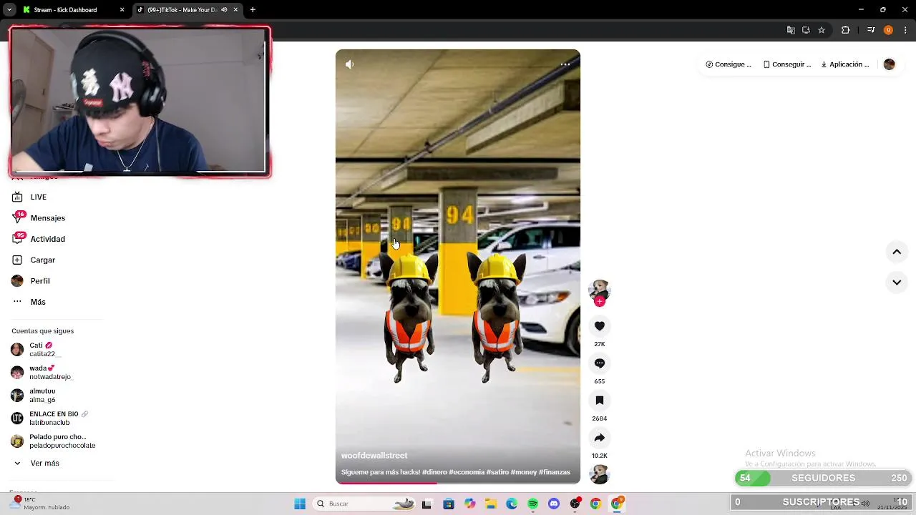Open the weather widget on taskbar
Image resolution: width=916 pixels, height=515 pixels.
point(41,504)
